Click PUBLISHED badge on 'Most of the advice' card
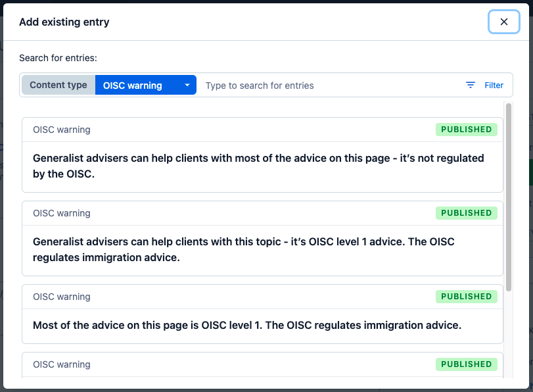The width and height of the screenshot is (533, 392). click(467, 297)
